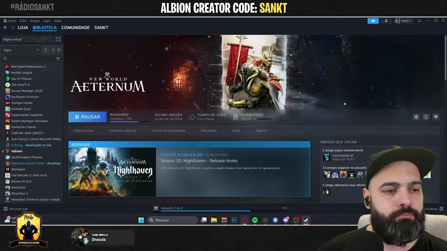Switch to Big Picture mode icon

pyautogui.click(x=419, y=21)
